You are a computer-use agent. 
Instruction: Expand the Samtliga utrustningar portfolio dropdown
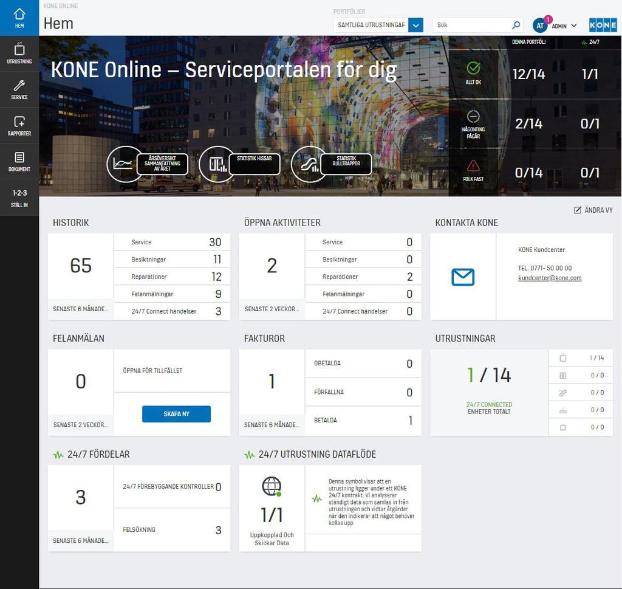pos(415,25)
